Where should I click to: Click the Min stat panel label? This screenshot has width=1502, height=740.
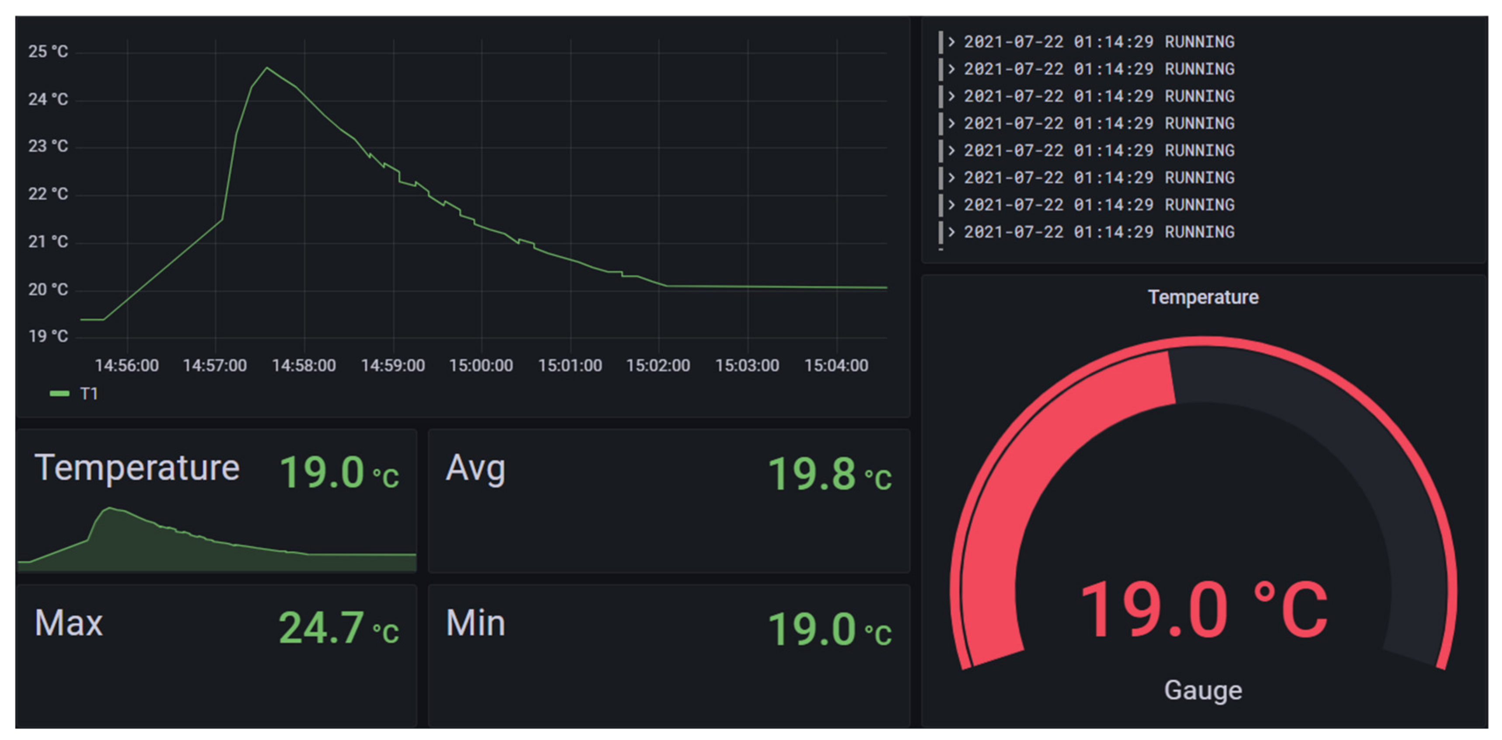(475, 623)
